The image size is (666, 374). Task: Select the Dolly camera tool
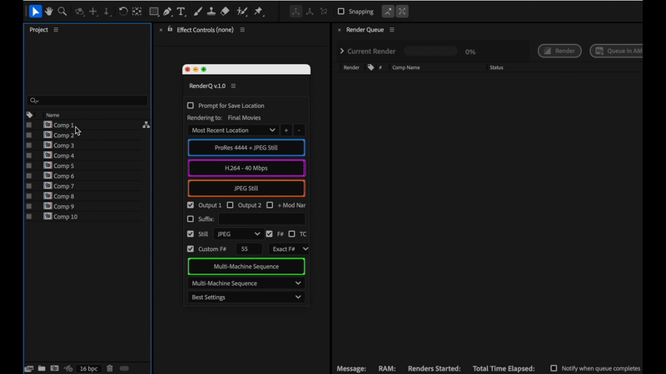pos(107,12)
